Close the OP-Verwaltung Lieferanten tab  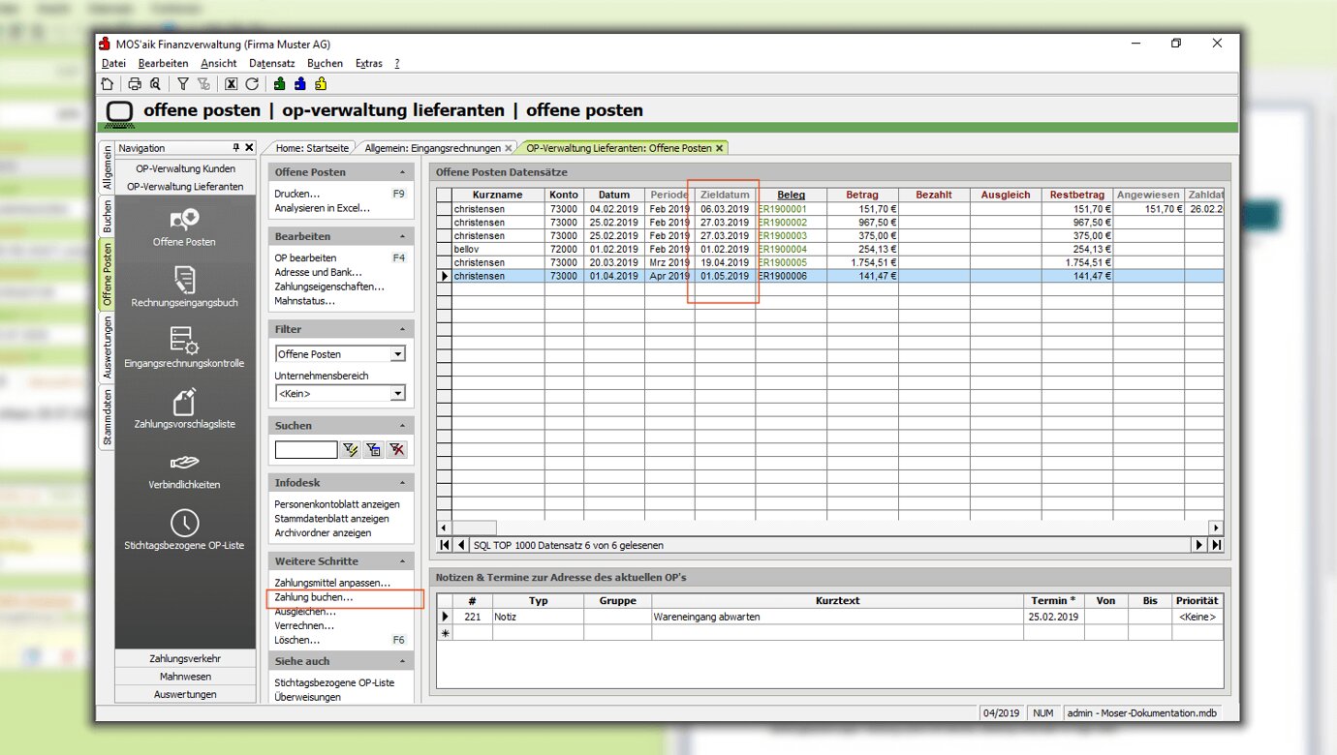pyautogui.click(x=719, y=148)
